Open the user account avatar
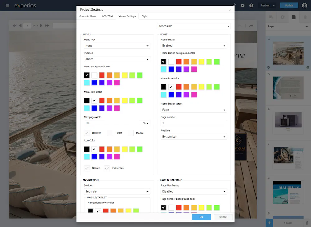The image size is (311, 227). tap(304, 6)
